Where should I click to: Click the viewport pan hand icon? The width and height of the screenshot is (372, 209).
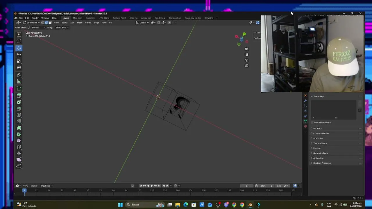pyautogui.click(x=247, y=55)
